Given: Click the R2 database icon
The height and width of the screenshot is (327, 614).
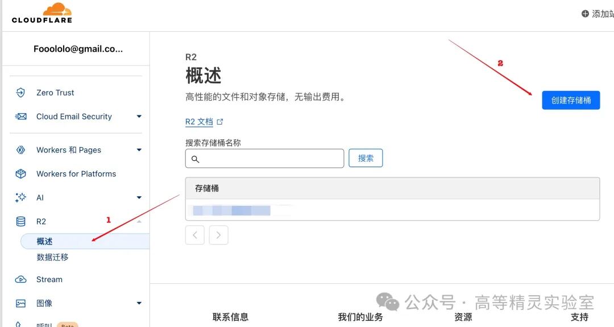Looking at the screenshot, I should pyautogui.click(x=20, y=221).
